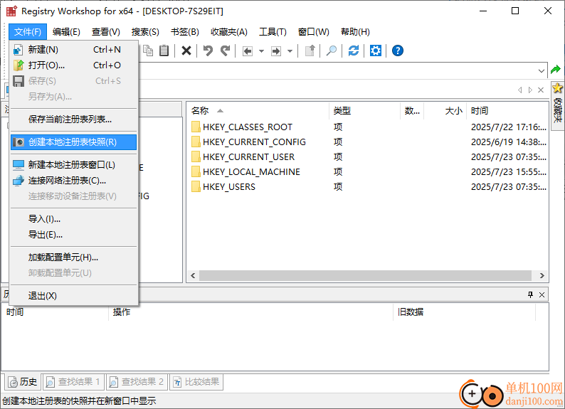
Task: Click the back navigation arrow icon
Action: click(247, 51)
